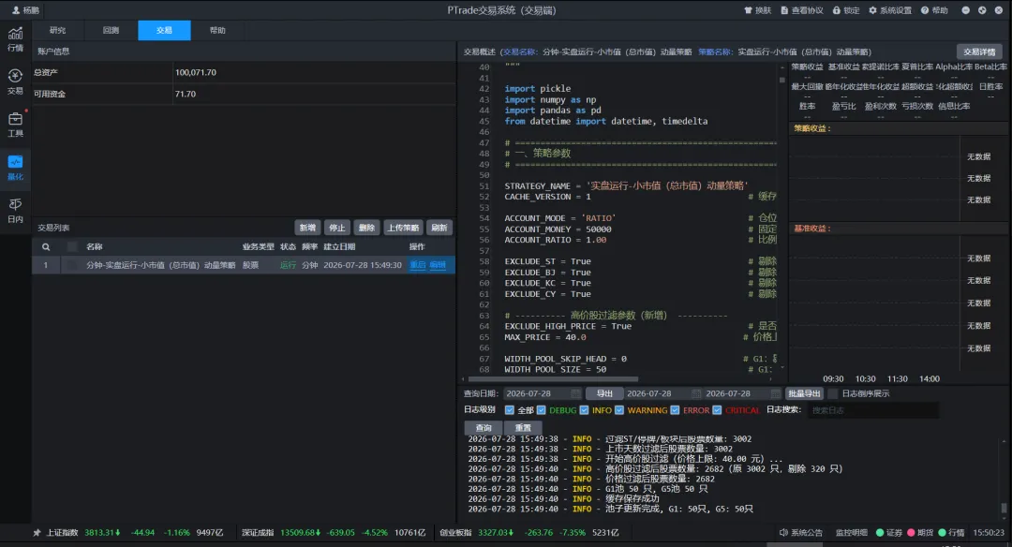1012x547 pixels.
Task: Click the 深证成指 value 13509.68
Action: pyautogui.click(x=300, y=533)
